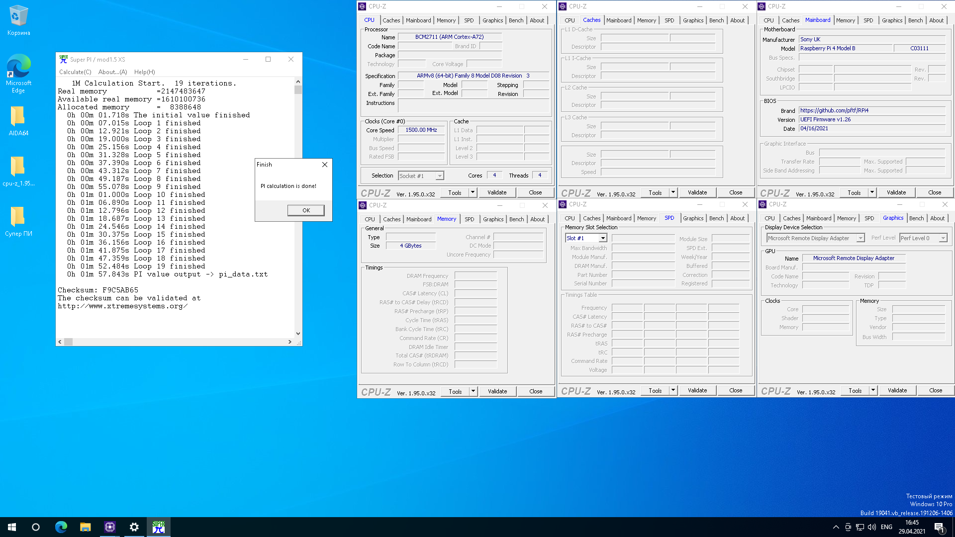Select CPU tab in Graphics window

pyautogui.click(x=769, y=218)
